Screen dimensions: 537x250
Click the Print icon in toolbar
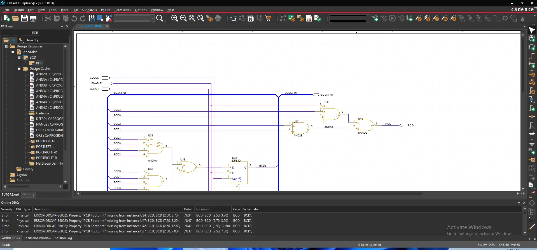click(x=33, y=18)
